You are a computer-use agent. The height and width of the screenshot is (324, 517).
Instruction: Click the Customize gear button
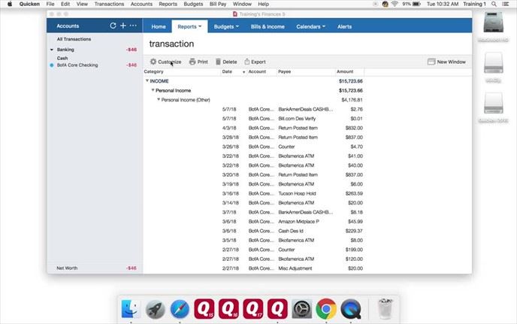click(165, 62)
